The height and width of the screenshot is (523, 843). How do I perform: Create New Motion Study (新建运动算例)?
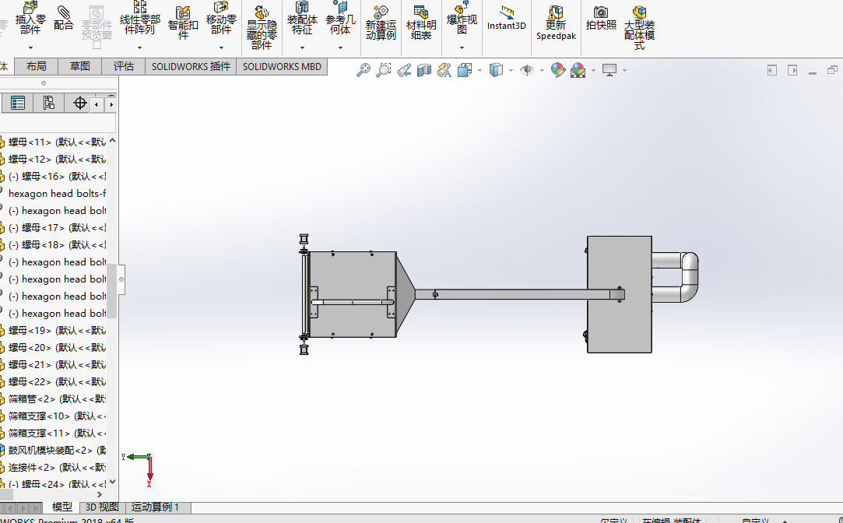(381, 23)
